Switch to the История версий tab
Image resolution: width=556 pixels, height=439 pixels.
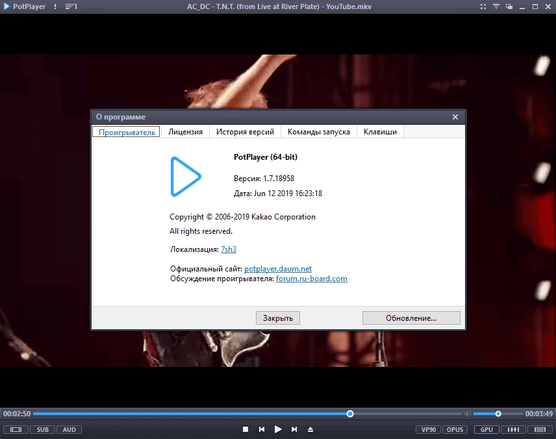[x=245, y=132]
